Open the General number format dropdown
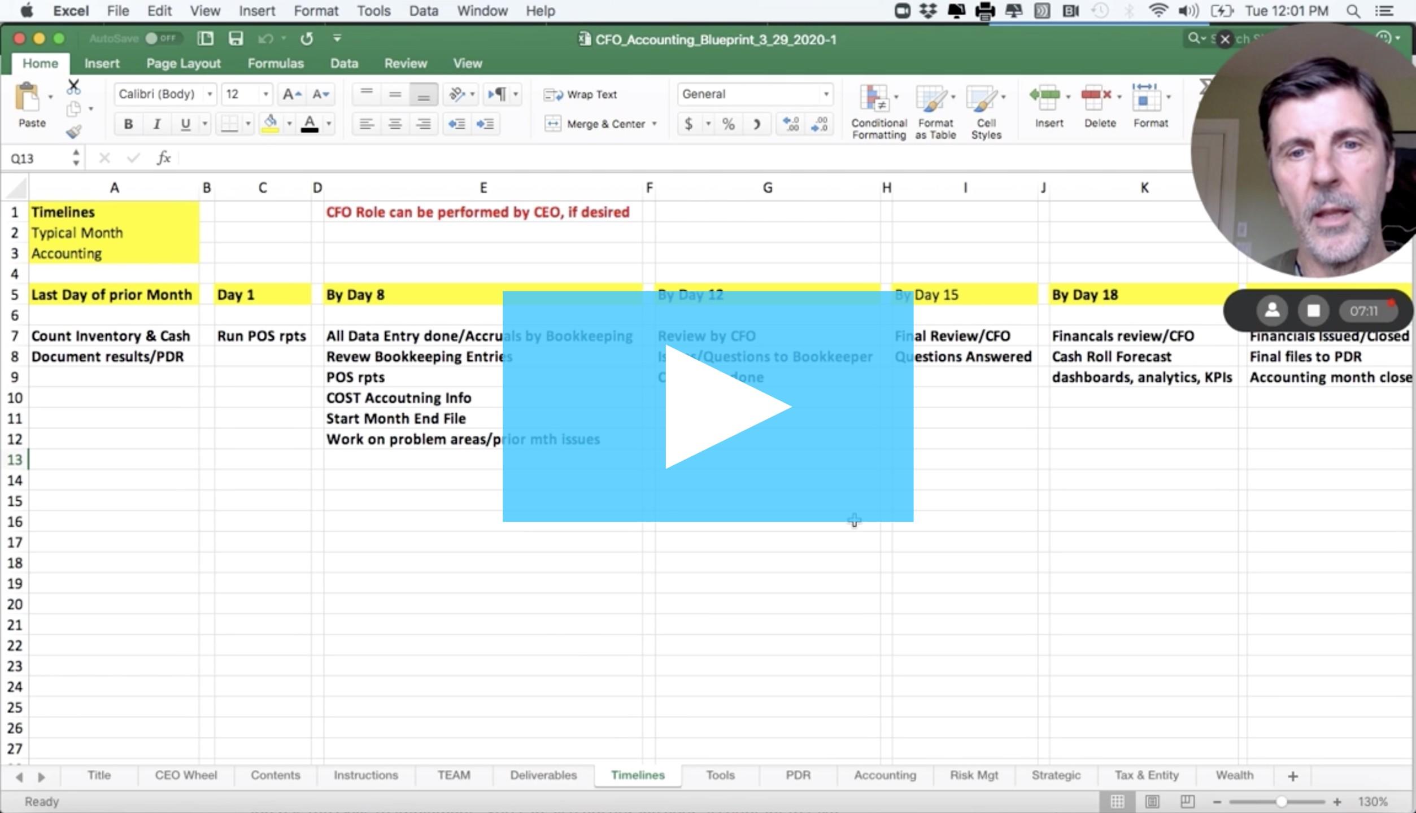This screenshot has height=813, width=1416. pyautogui.click(x=826, y=94)
